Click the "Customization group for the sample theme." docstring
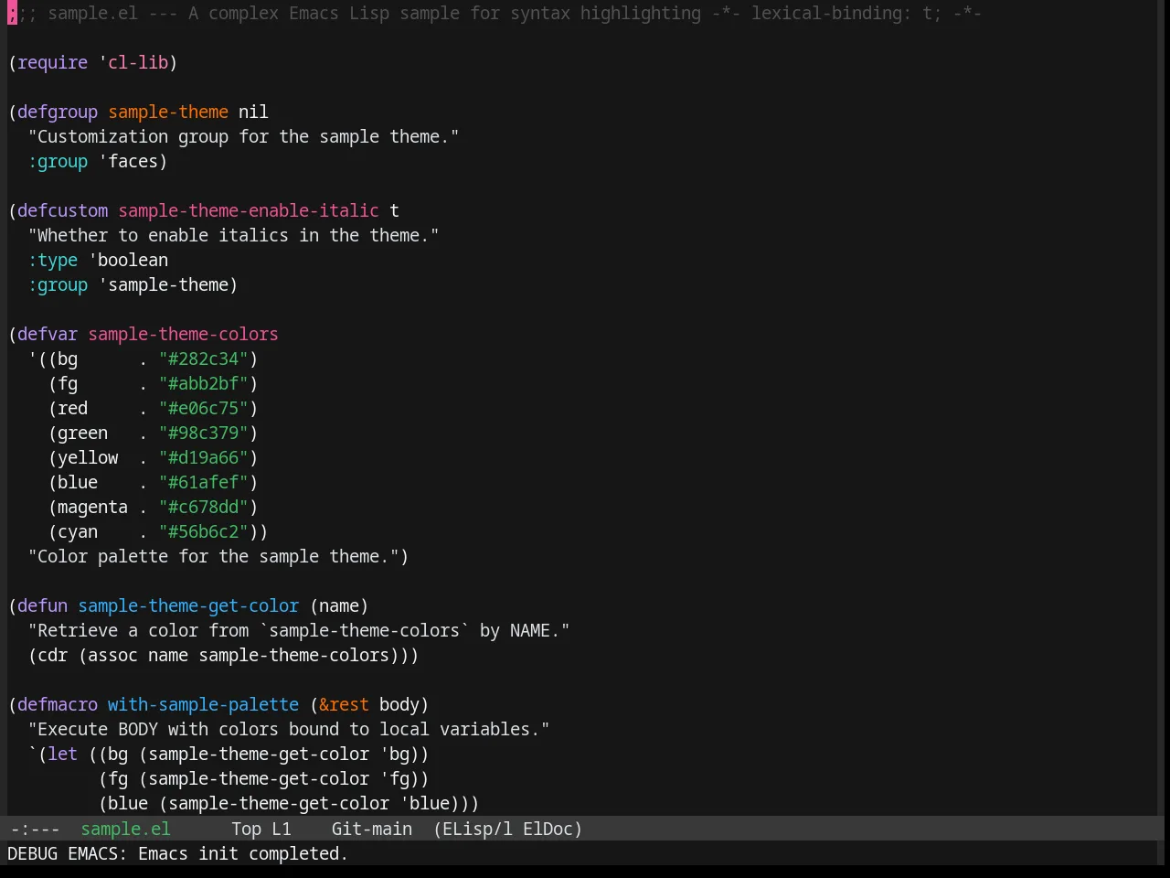This screenshot has width=1170, height=878. (243, 136)
